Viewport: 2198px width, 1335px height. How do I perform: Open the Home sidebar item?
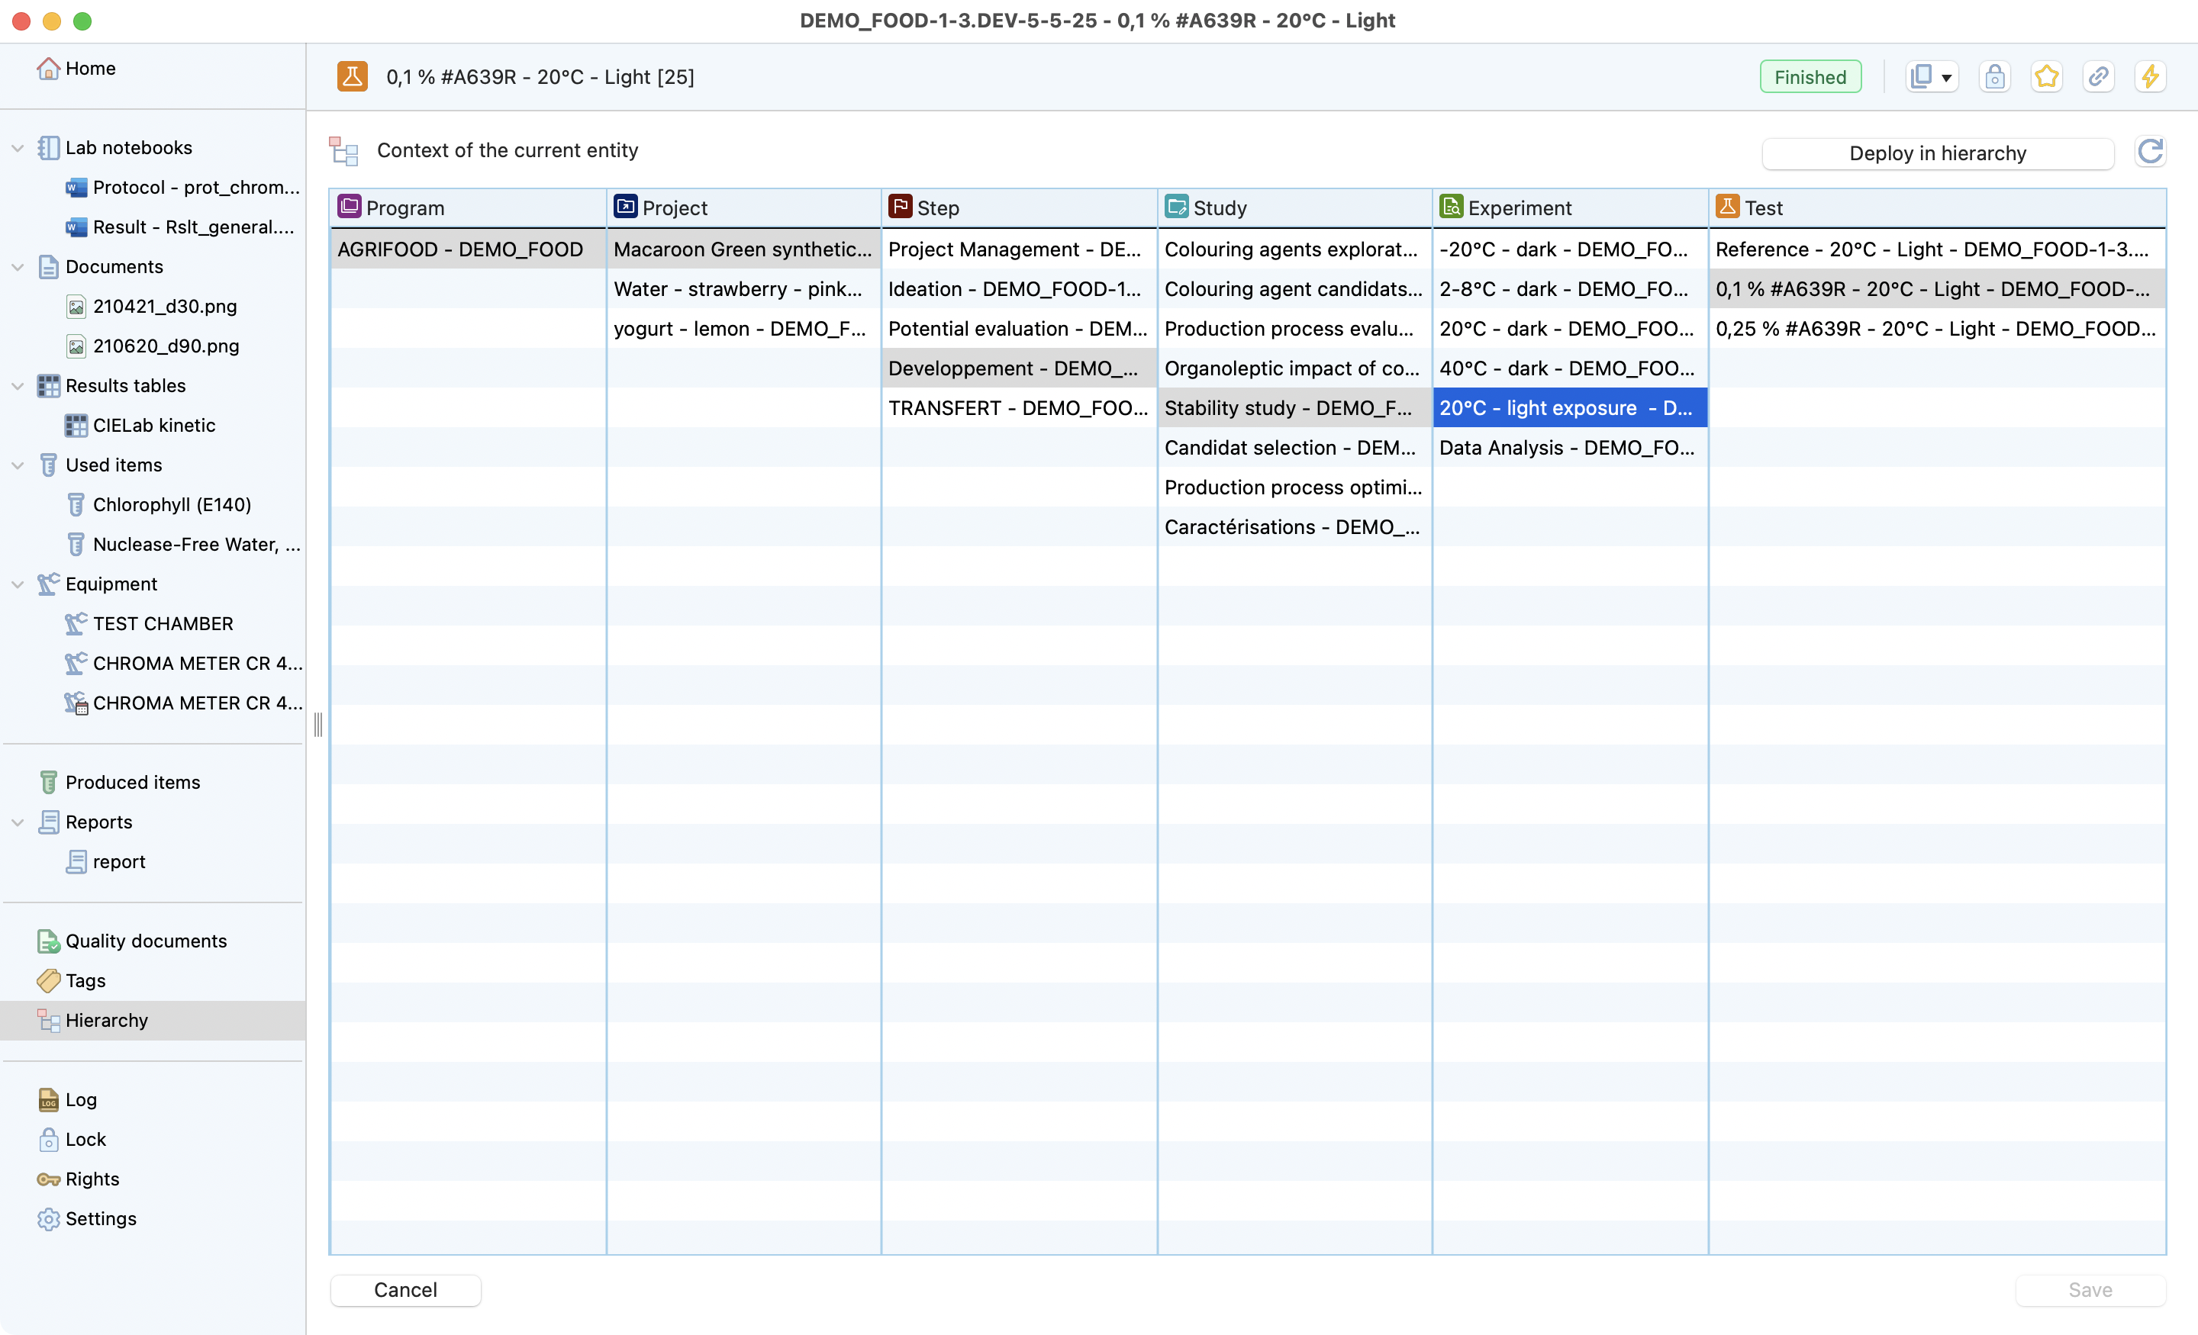tap(89, 69)
